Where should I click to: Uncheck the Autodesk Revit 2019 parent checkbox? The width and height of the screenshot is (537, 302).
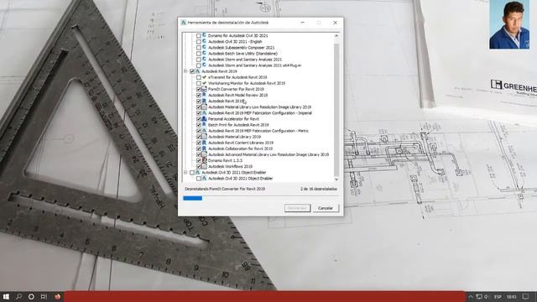[192, 71]
